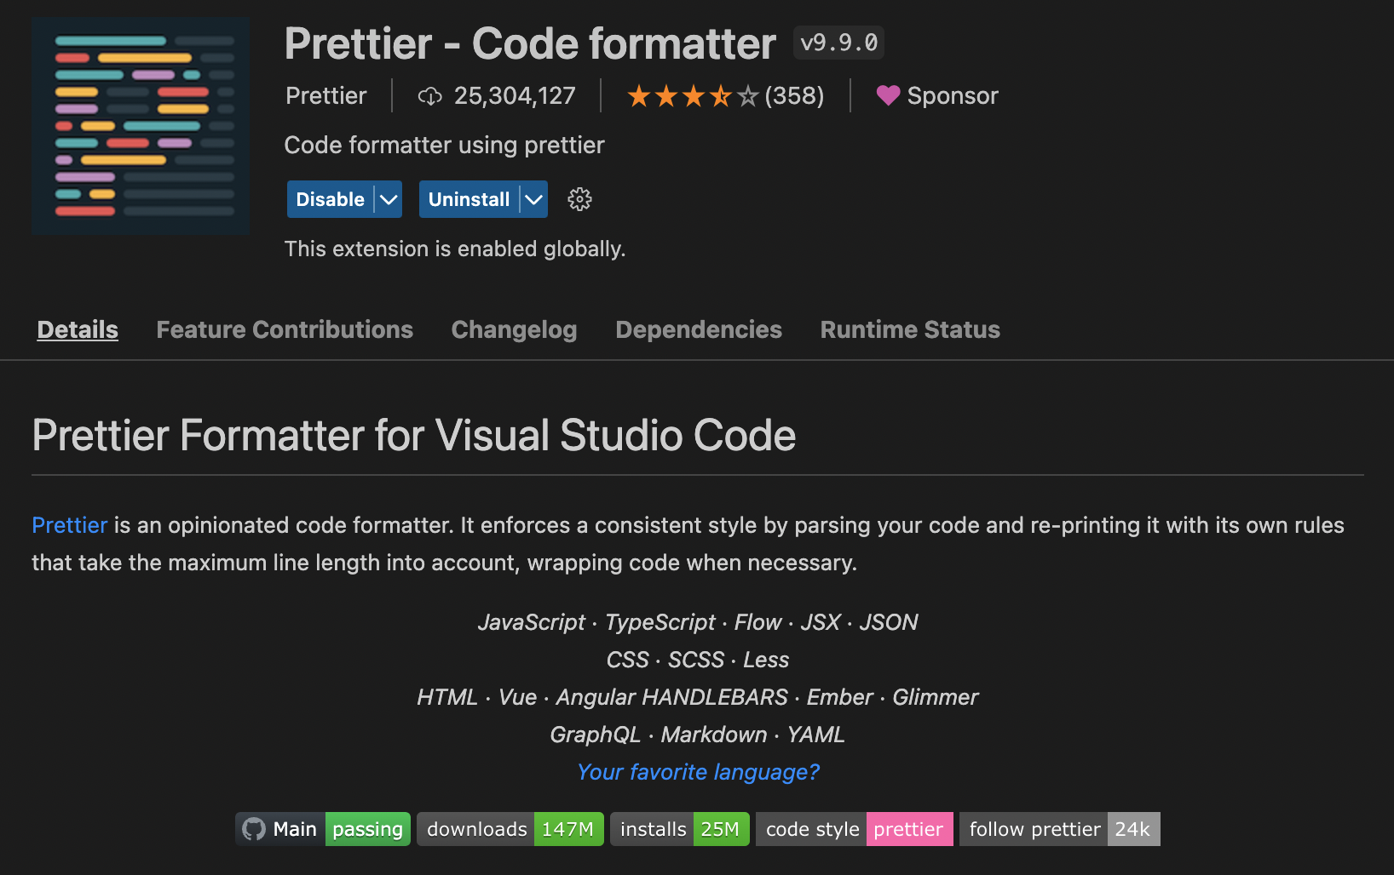1394x875 pixels.
Task: Click the pink Sponsor heart icon
Action: [888, 95]
